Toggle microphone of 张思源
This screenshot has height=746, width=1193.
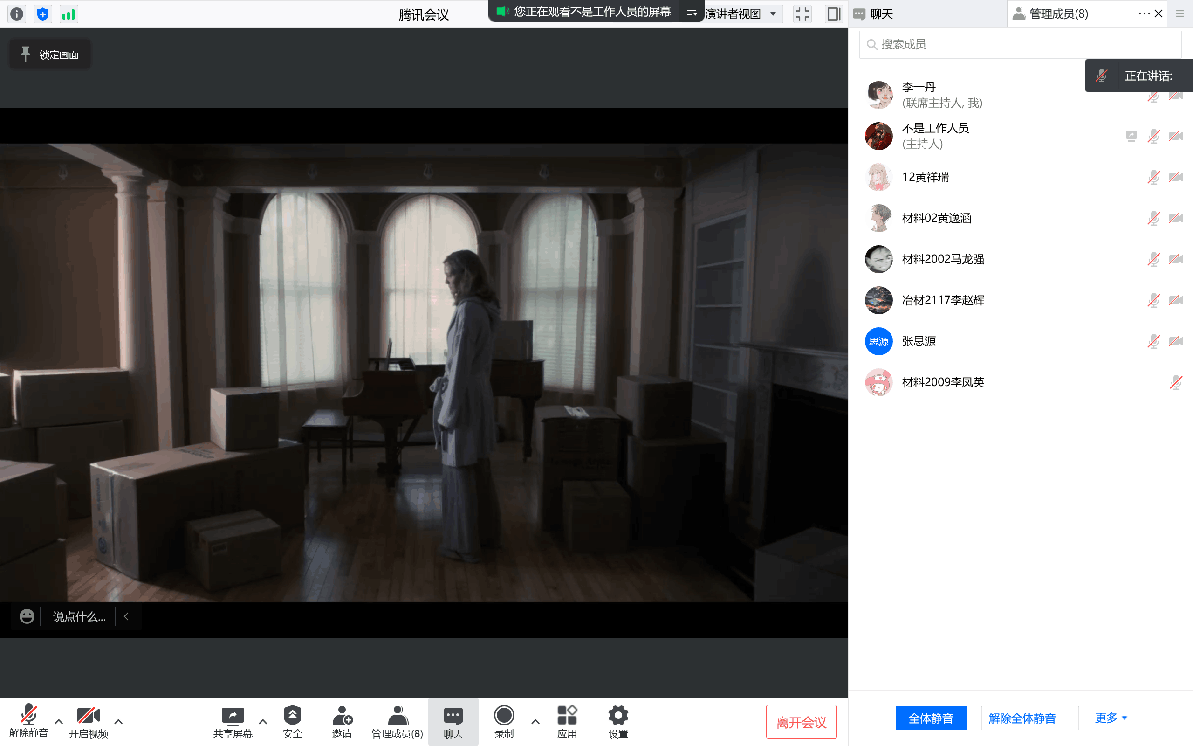pos(1153,341)
